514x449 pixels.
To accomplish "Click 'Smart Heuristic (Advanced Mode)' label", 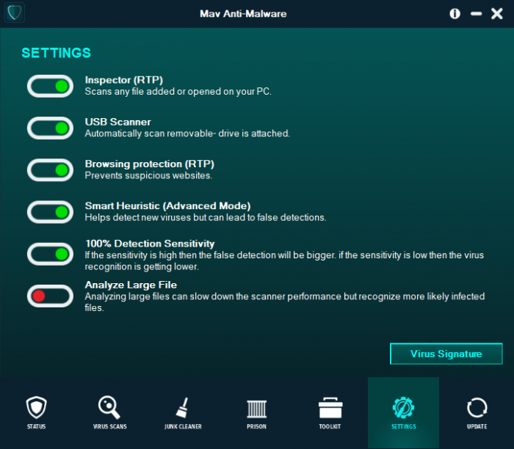I will (167, 205).
